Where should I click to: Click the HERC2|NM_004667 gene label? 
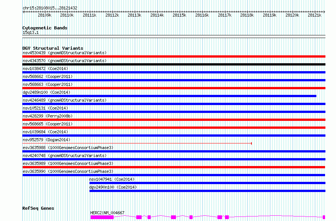tap(107, 213)
